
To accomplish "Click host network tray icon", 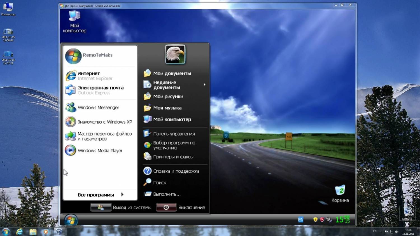I will (392, 232).
